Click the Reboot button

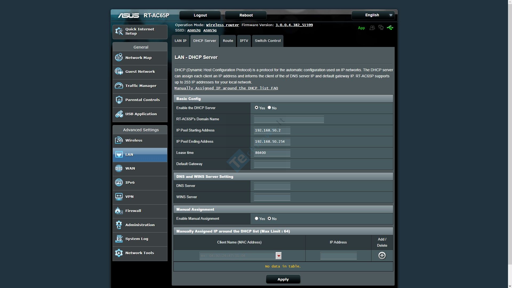pyautogui.click(x=246, y=15)
